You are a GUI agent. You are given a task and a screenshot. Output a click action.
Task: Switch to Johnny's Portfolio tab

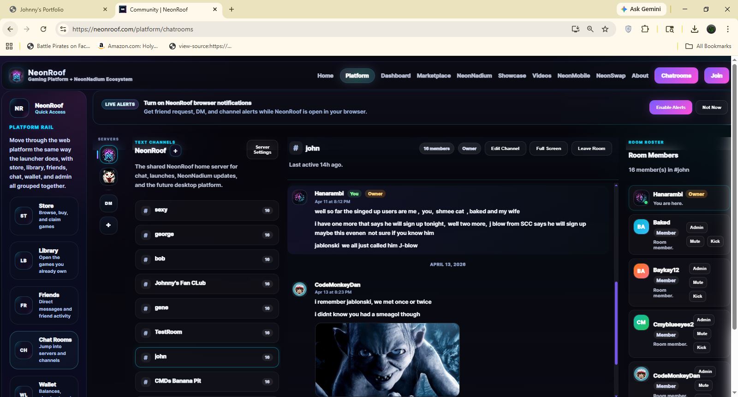[58, 9]
